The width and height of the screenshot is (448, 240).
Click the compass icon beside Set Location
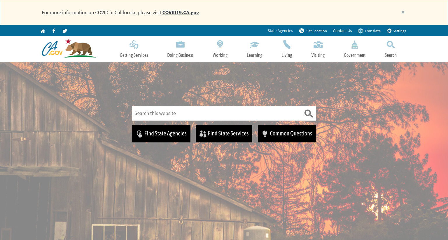(x=302, y=31)
